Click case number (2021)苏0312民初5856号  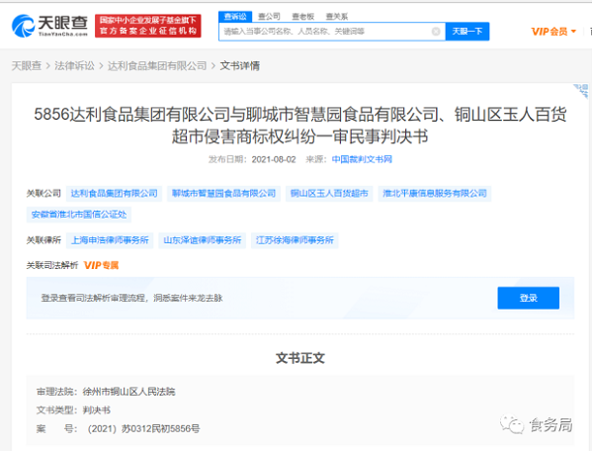(x=143, y=428)
